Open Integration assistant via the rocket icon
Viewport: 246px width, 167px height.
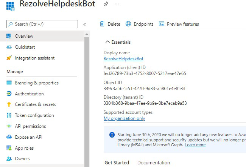[x=9, y=58]
